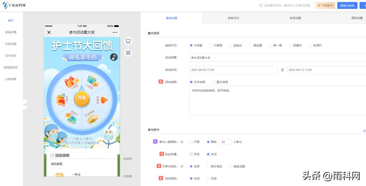Select 奖品详情 in the left sidebar

tap(11, 32)
